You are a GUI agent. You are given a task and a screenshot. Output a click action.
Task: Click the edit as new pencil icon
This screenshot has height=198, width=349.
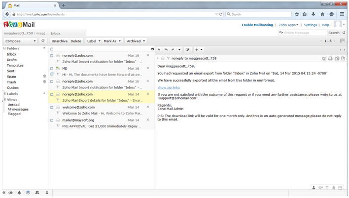coord(188,50)
